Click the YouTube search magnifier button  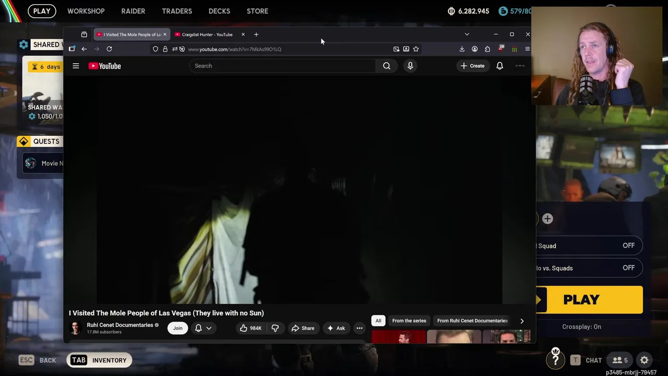coord(387,66)
